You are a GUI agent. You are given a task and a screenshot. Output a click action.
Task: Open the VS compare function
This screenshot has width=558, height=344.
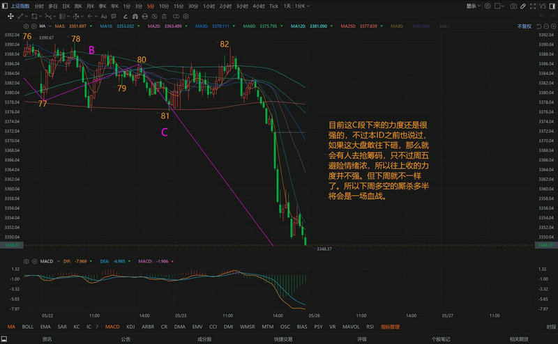coord(543,6)
